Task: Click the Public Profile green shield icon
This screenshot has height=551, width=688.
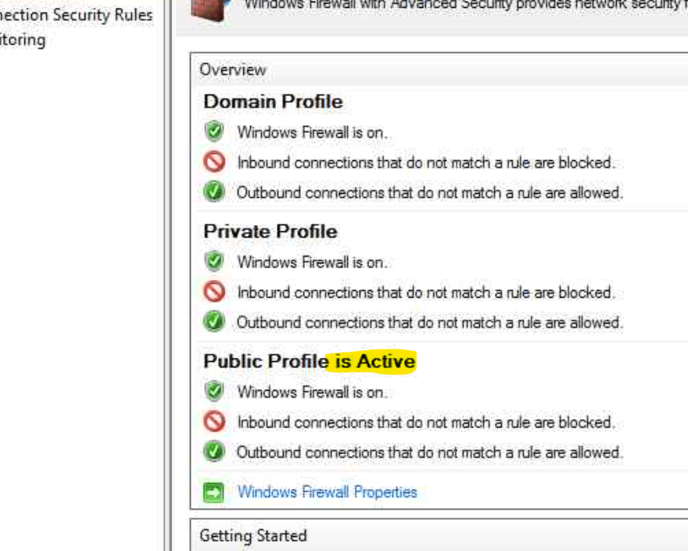Action: pyautogui.click(x=214, y=391)
